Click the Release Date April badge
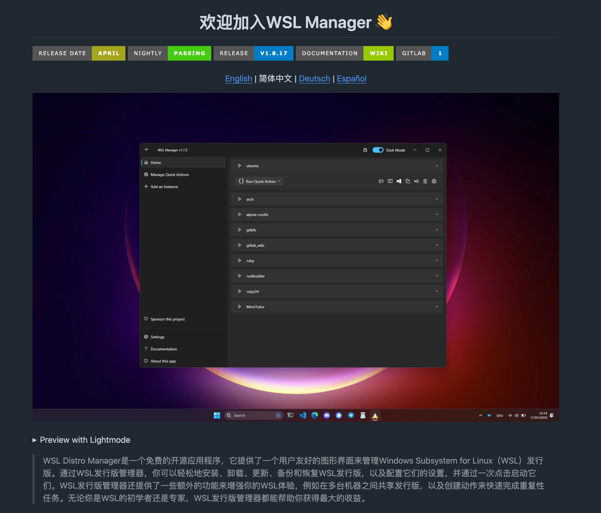The height and width of the screenshot is (513, 601). [x=79, y=53]
